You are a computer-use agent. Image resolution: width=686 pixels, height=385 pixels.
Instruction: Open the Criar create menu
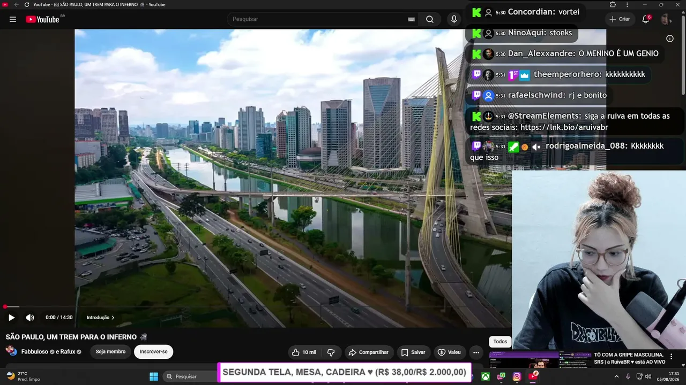pyautogui.click(x=620, y=19)
